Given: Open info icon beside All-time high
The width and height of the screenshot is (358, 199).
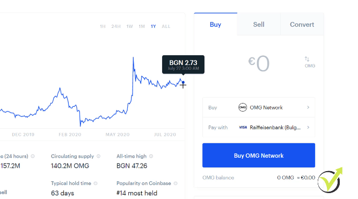Looking at the screenshot, I should [151, 156].
